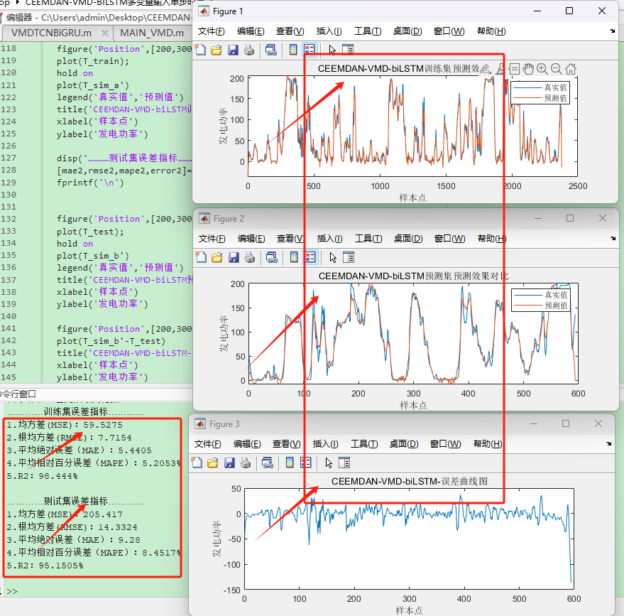Open the 帮助(H) menu in Figure 1
624x616 pixels.
tap(491, 31)
